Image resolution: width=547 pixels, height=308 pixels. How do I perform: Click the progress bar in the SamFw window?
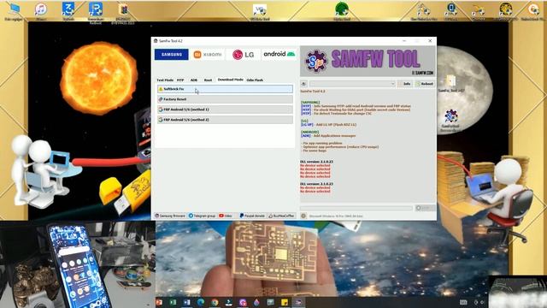tap(356, 208)
